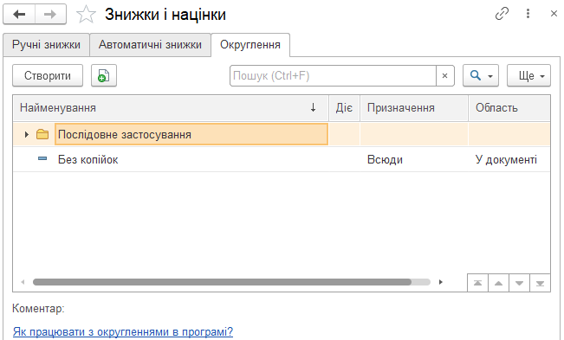Create a copy with the document-plus icon
Image resolution: width=564 pixels, height=340 pixels.
click(x=104, y=76)
